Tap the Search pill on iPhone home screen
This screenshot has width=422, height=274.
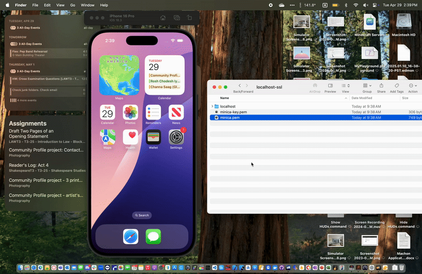point(141,215)
